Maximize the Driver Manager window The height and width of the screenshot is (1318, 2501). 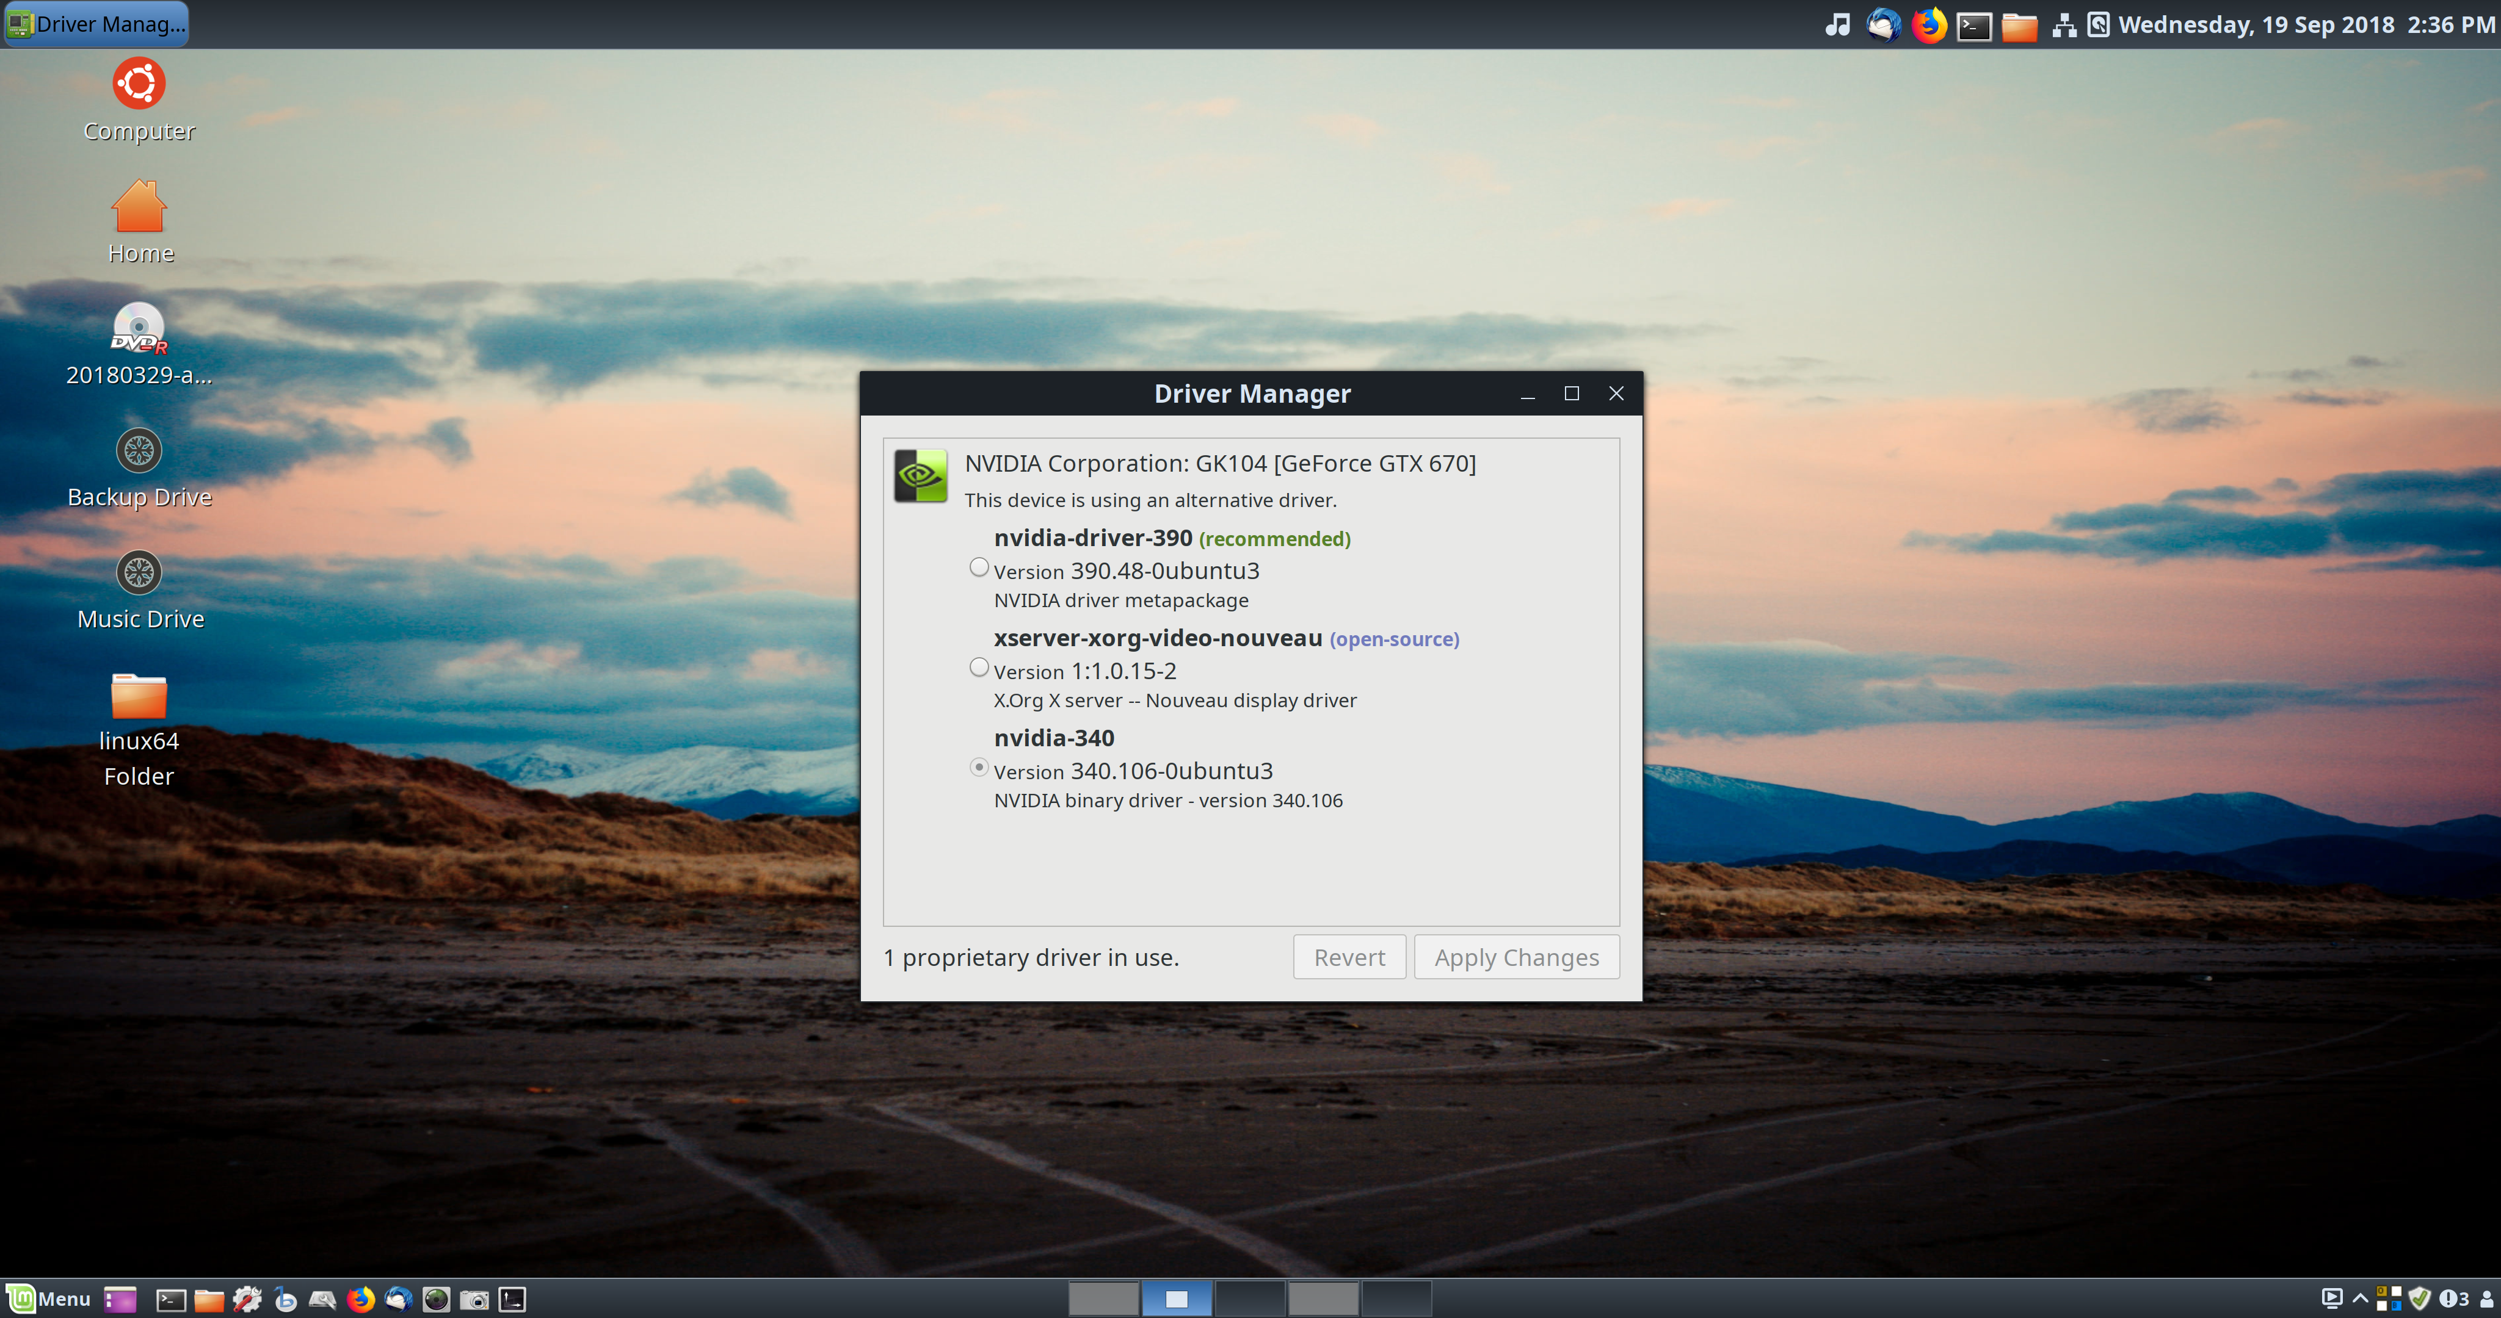(x=1571, y=394)
